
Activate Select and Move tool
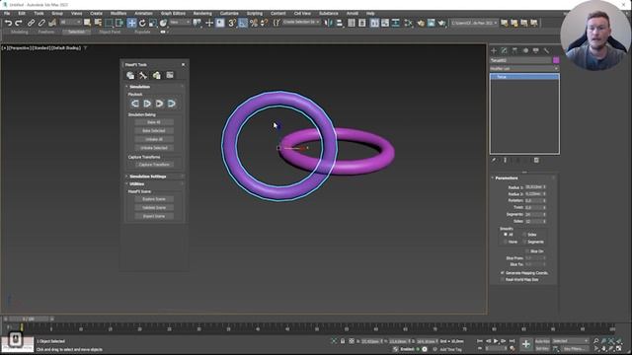[131, 23]
